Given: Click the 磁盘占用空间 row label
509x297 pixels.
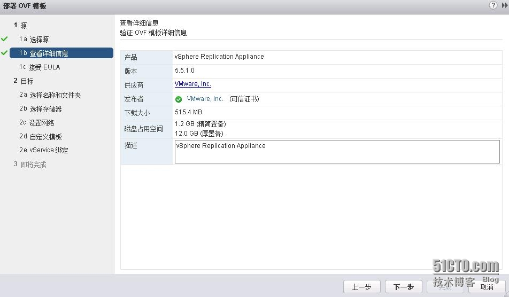Looking at the screenshot, I should pyautogui.click(x=143, y=129).
